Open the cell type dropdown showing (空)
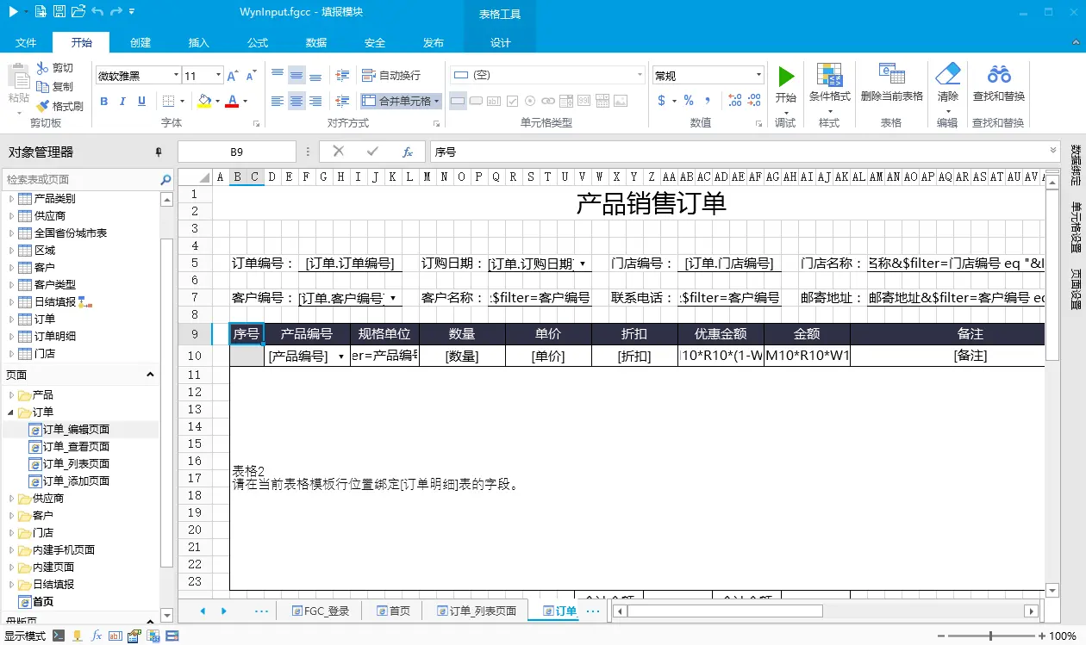 (x=640, y=75)
